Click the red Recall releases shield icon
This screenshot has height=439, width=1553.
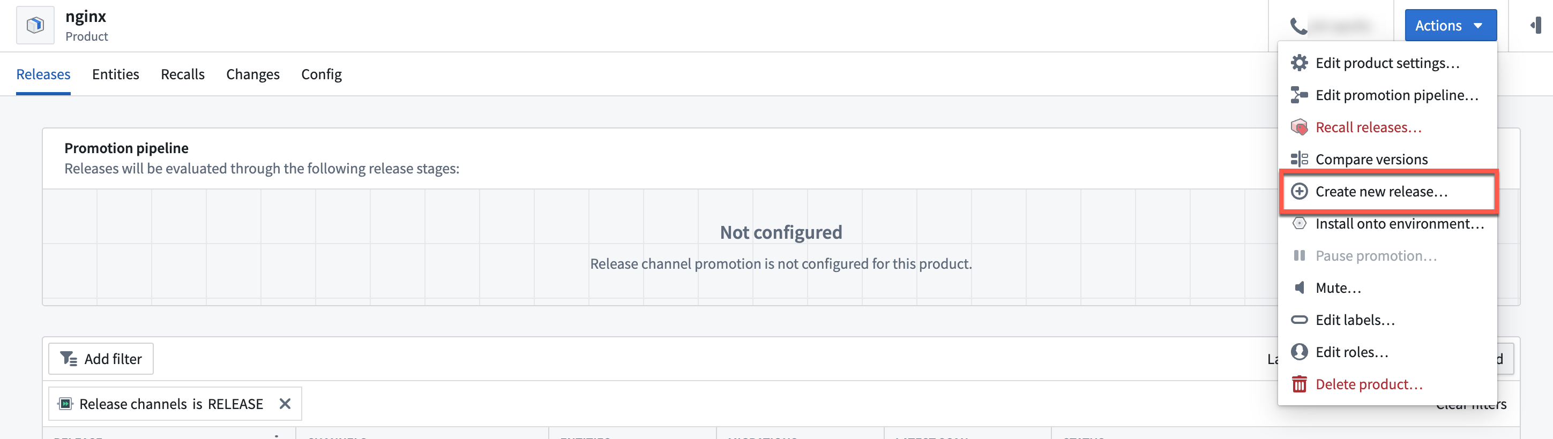pos(1299,127)
